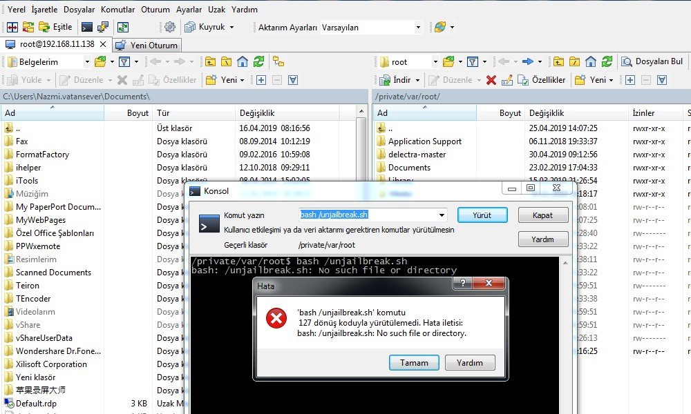691x414 pixels.
Task: Click the local Open Directory folder icon
Action: point(100,62)
